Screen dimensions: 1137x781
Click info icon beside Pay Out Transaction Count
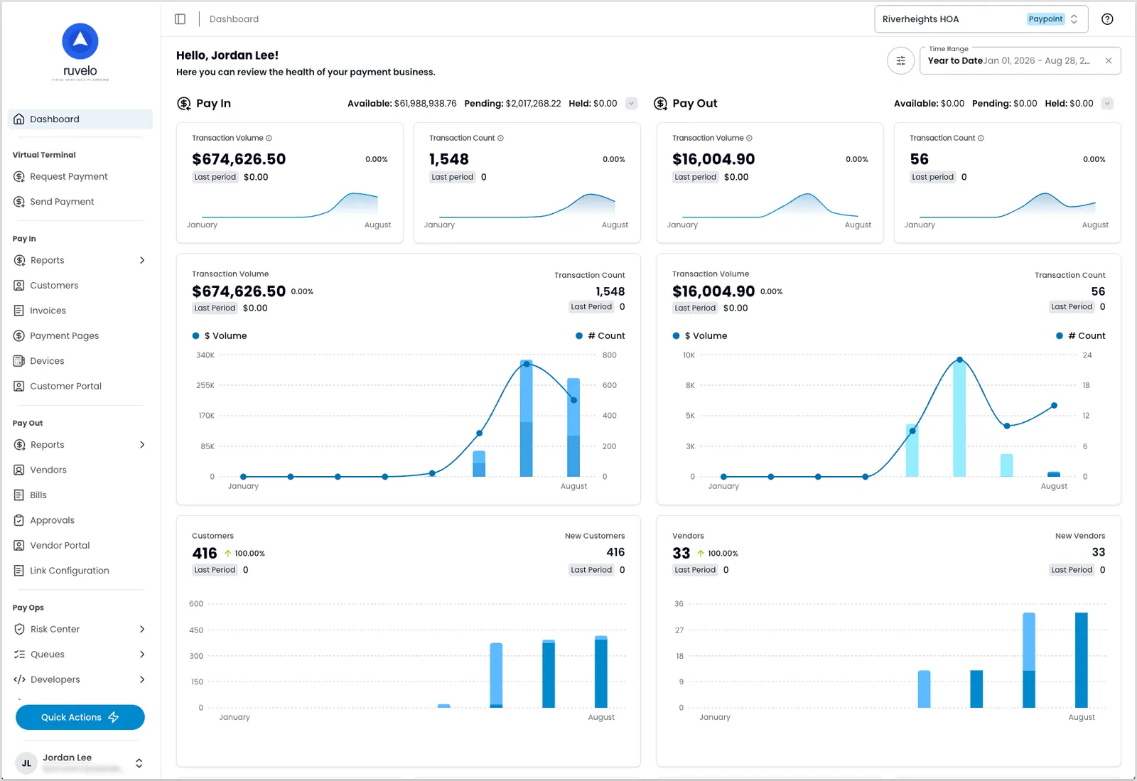click(x=981, y=138)
